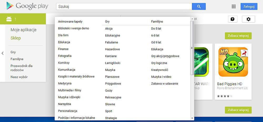Select Finanse category

click(63, 49)
